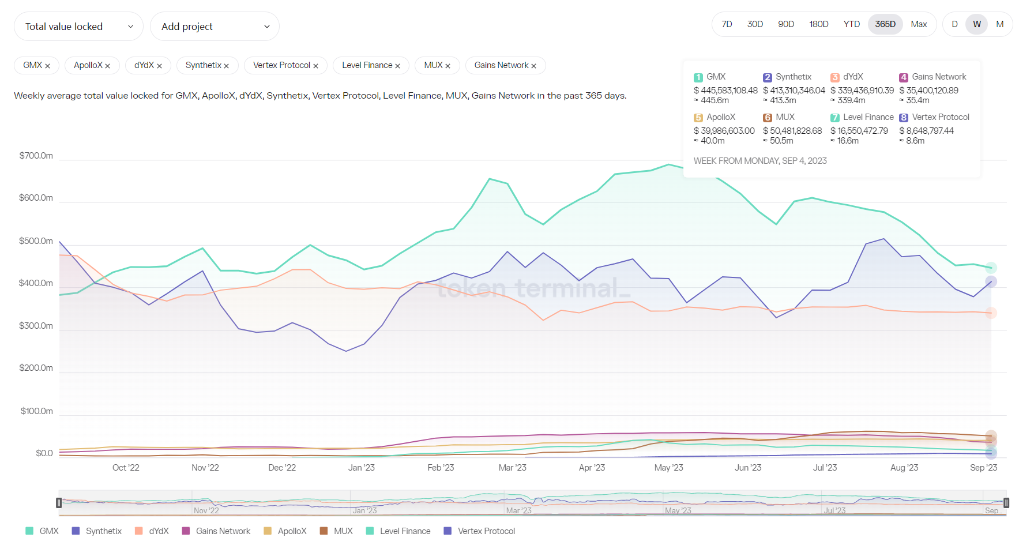Select Max time range
The image size is (1019, 545).
click(919, 24)
